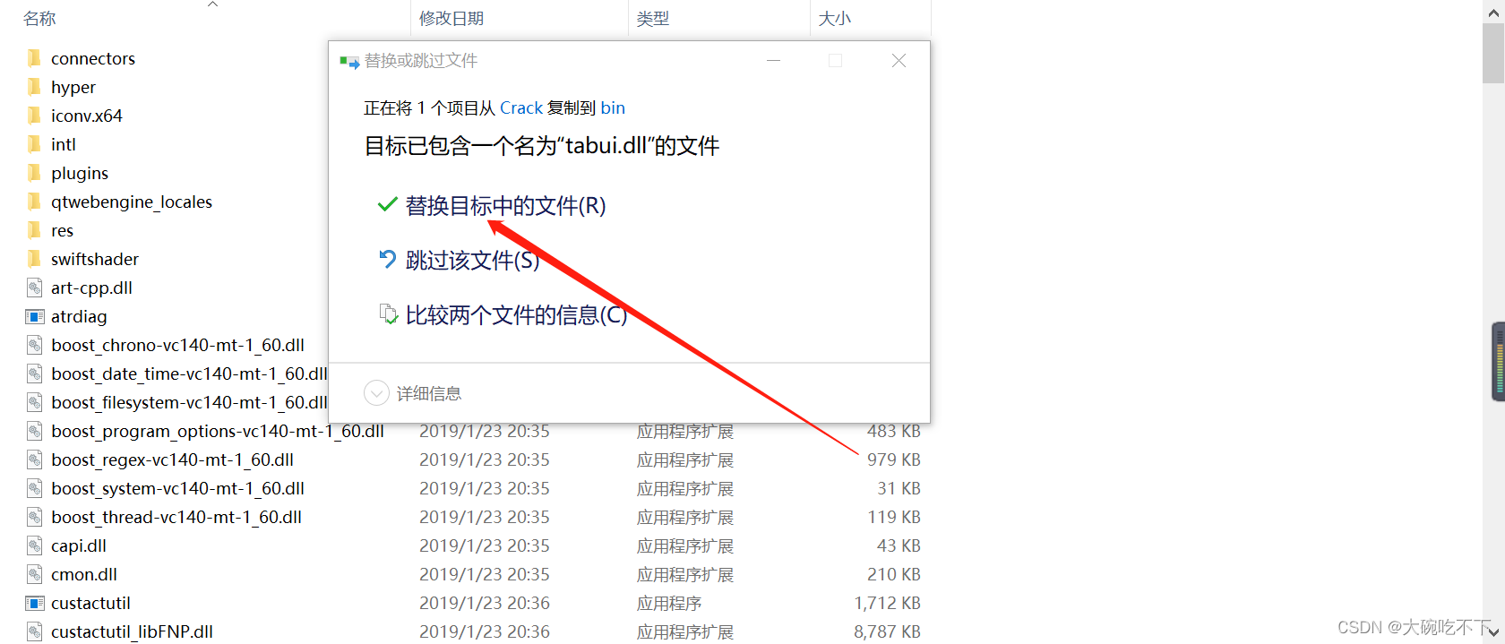Select boost_system-vc140-mt-1_60.dll file name
Image resolution: width=1505 pixels, height=644 pixels.
(x=177, y=488)
